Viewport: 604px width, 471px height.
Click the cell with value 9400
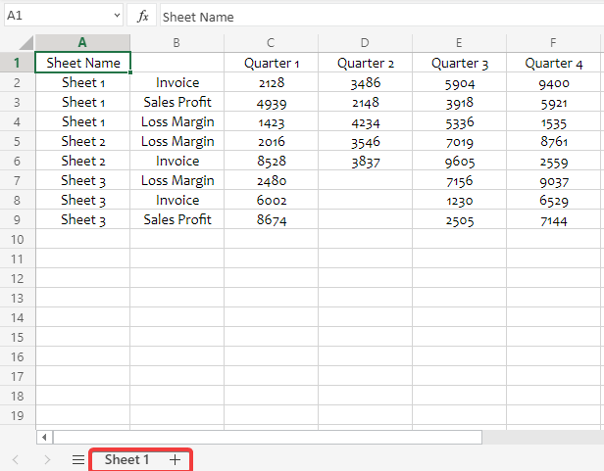coord(554,82)
